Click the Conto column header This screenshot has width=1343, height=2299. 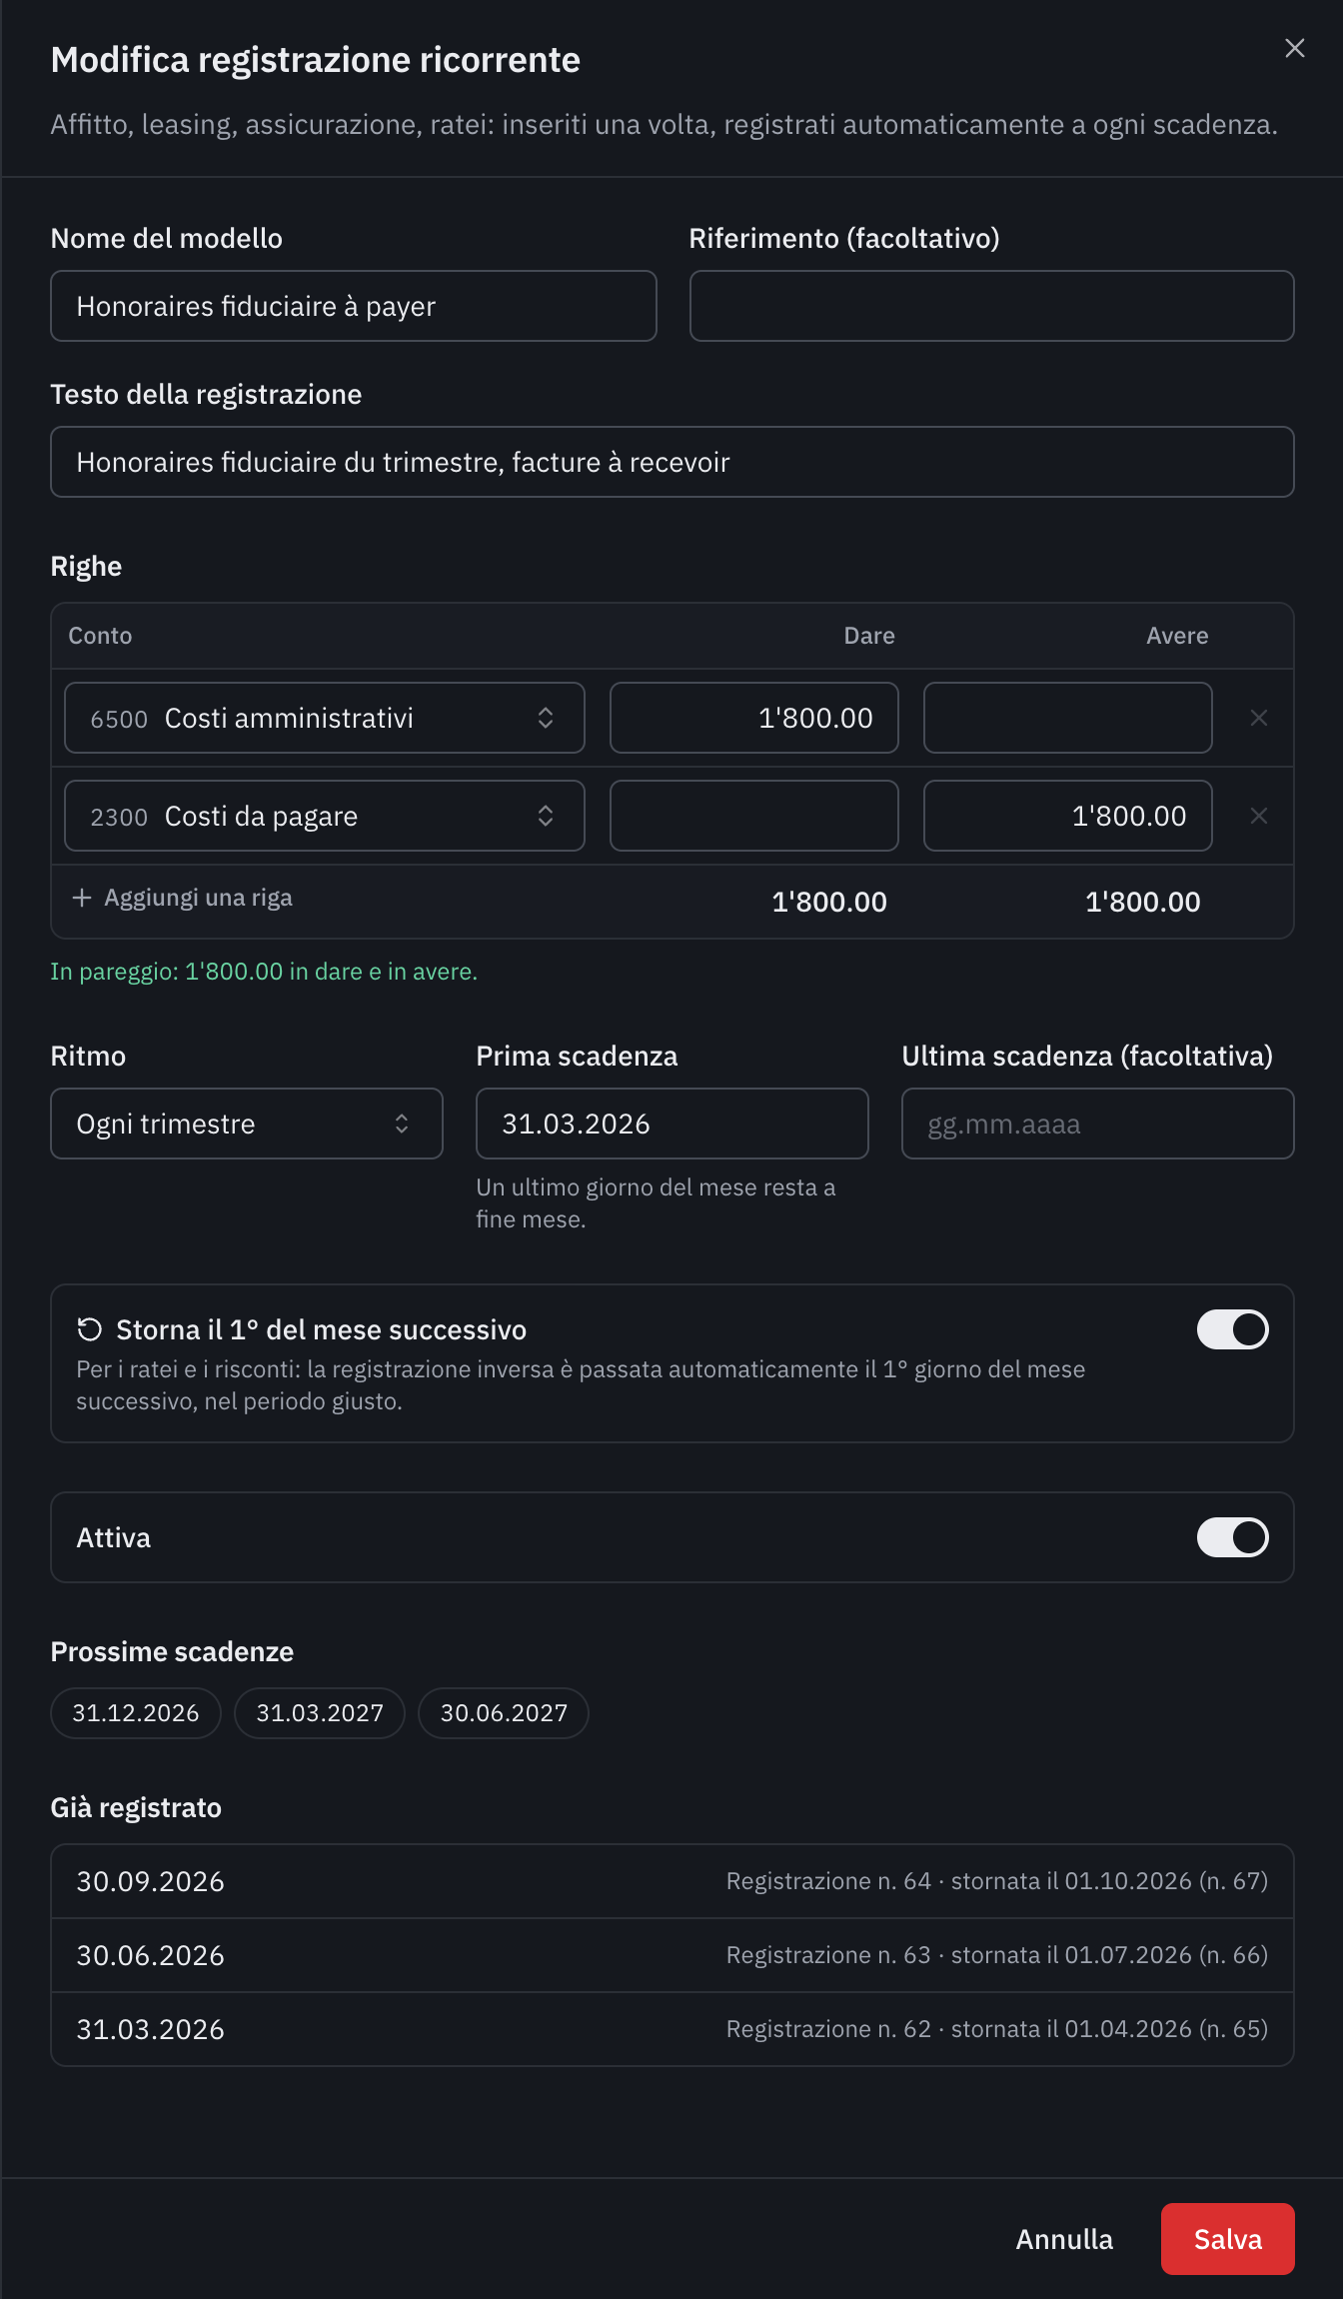100,636
